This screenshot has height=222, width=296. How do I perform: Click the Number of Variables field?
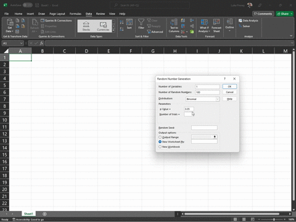point(207,87)
